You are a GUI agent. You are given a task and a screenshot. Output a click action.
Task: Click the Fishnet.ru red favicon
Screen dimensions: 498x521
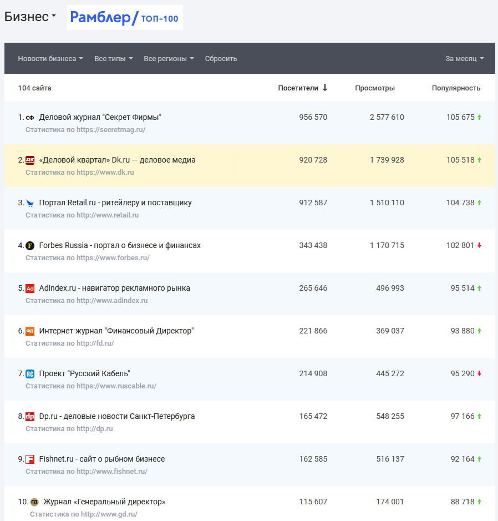tap(30, 459)
